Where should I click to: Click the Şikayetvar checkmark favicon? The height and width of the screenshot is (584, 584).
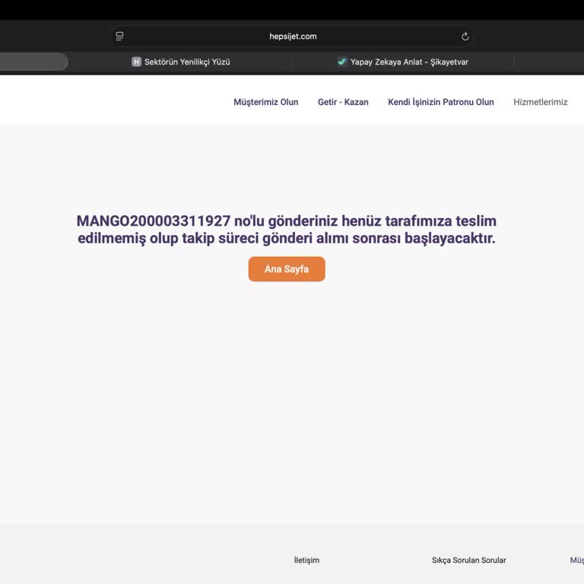pyautogui.click(x=341, y=62)
